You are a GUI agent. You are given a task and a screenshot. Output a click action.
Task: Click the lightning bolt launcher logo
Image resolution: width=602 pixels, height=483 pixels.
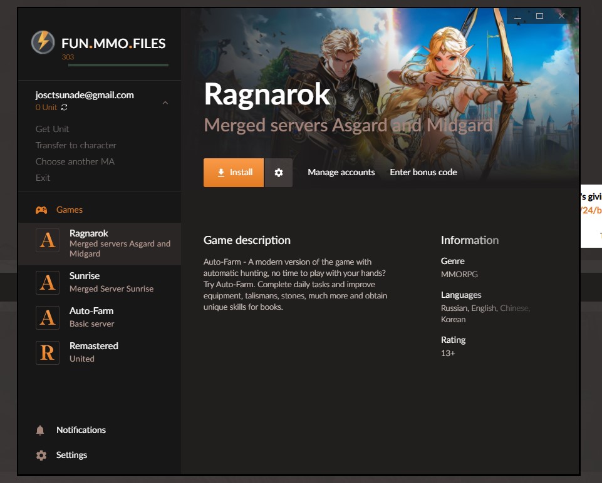(x=43, y=43)
